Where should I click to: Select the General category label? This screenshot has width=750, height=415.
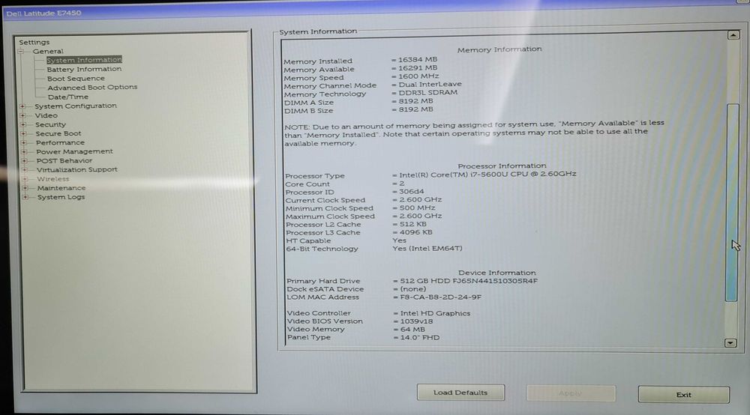point(48,51)
